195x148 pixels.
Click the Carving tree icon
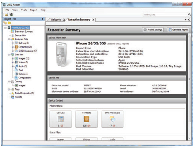click(x=12, y=82)
